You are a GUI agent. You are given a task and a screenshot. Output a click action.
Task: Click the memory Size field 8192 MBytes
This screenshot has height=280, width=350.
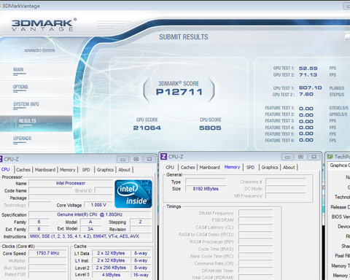pos(206,189)
